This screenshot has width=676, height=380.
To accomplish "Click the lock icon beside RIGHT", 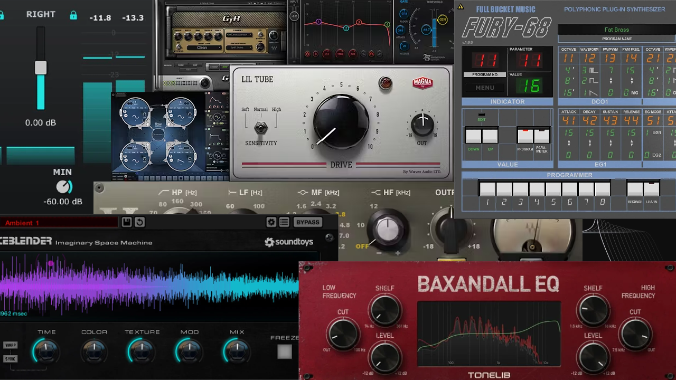I will coord(73,15).
